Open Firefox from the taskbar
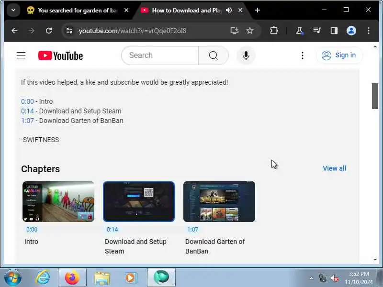Screen dimensions: 383x287 click(72, 277)
